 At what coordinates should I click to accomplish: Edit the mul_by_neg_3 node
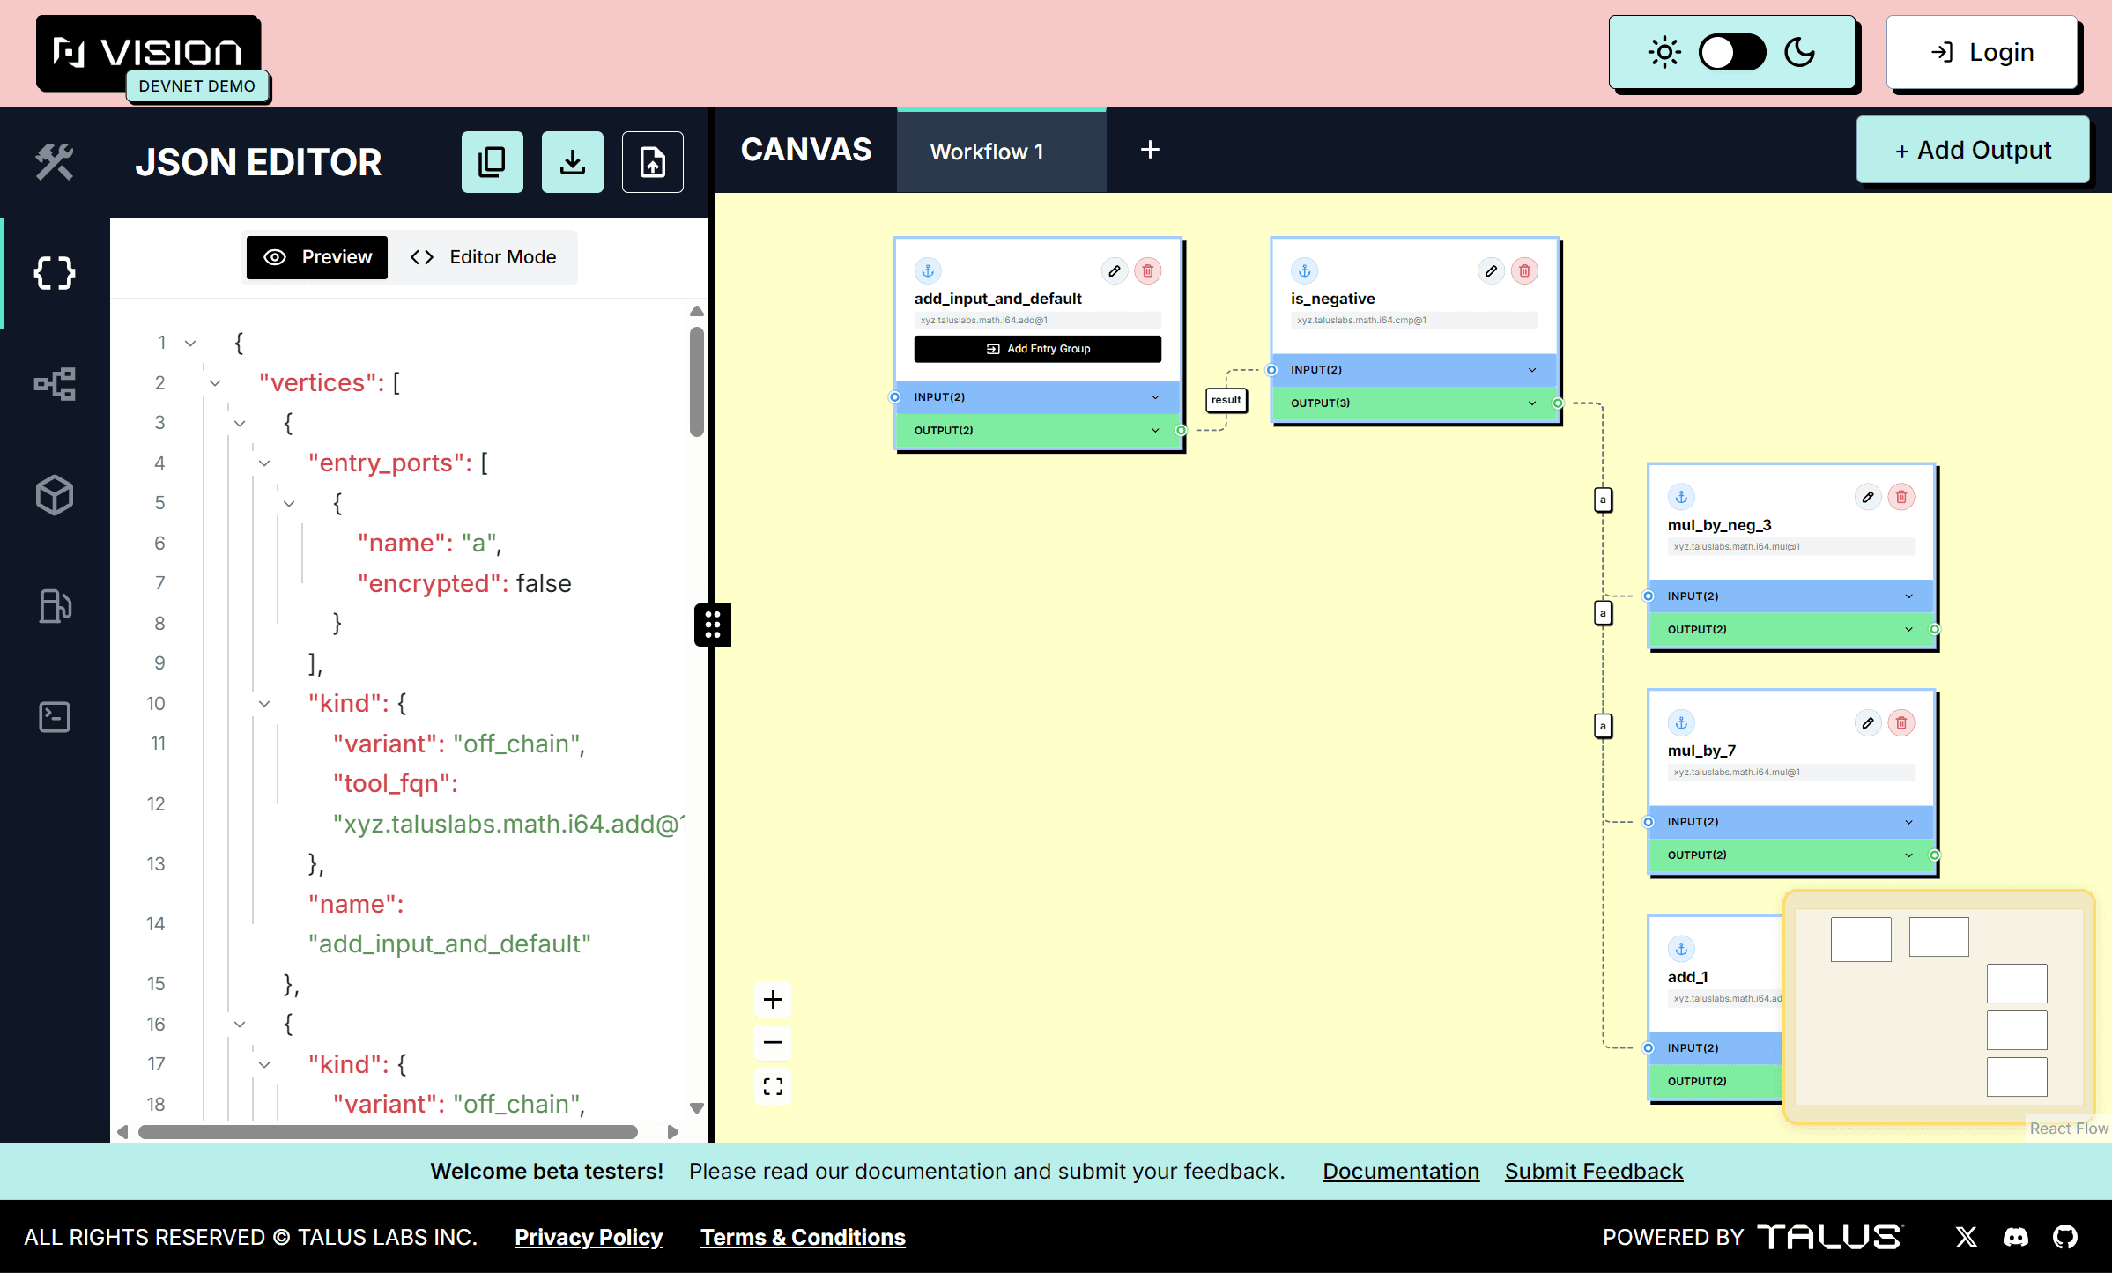(x=1868, y=497)
